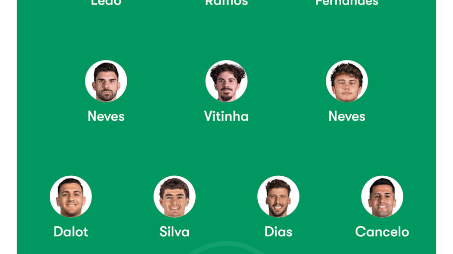453x254 pixels.
Task: Select the Dias name text
Action: coord(278,232)
